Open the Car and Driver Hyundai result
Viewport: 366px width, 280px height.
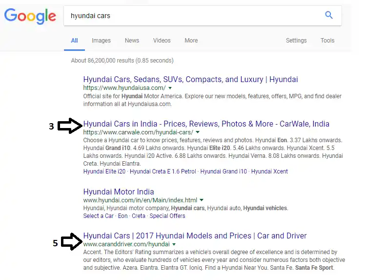[195, 236]
